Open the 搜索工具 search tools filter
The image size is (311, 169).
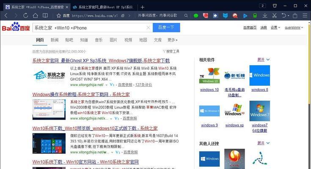pos(171,52)
